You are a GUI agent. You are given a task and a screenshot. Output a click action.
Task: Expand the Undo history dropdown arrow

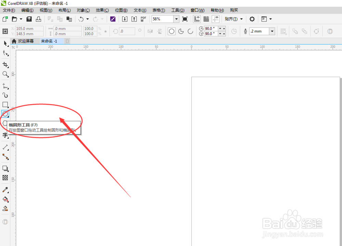point(88,19)
